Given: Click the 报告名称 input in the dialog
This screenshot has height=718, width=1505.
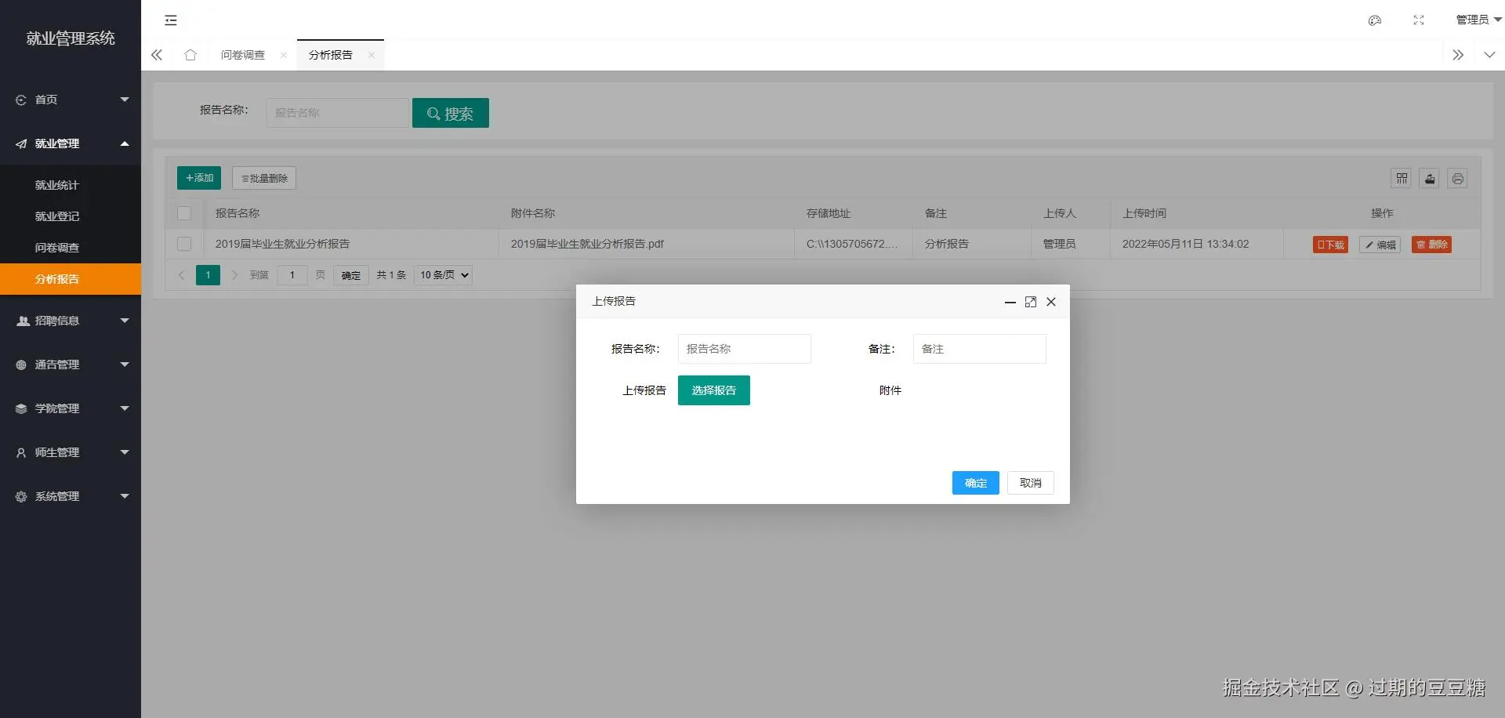Looking at the screenshot, I should tap(744, 349).
